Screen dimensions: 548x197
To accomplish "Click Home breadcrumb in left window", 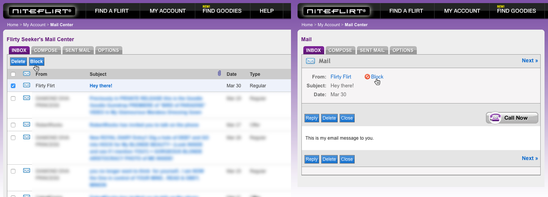I will (x=13, y=25).
